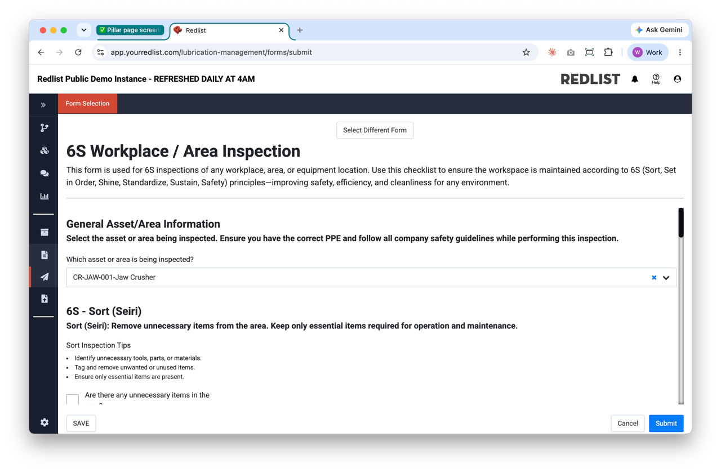Click the SAVE button
The image size is (721, 472).
tap(81, 424)
